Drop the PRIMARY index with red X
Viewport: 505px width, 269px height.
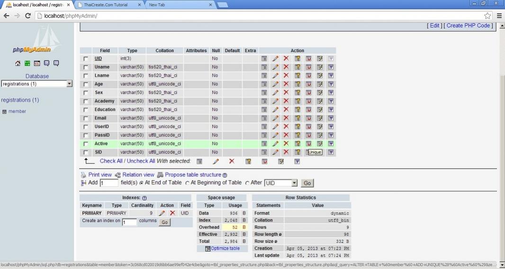click(172, 213)
